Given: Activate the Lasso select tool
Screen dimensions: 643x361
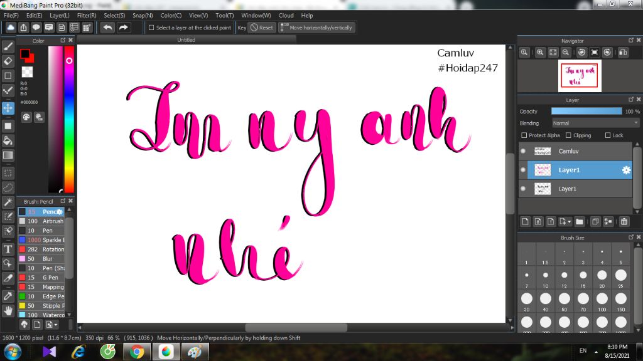Looking at the screenshot, I should tap(8, 187).
